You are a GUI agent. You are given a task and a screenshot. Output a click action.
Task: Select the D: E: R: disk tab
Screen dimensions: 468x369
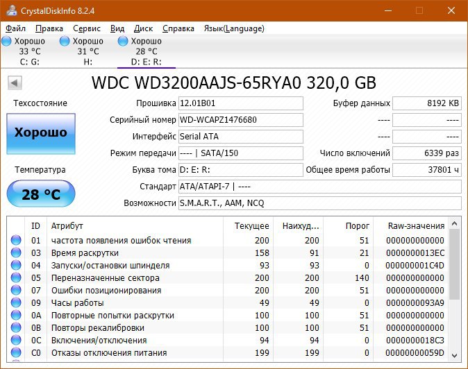(x=147, y=51)
